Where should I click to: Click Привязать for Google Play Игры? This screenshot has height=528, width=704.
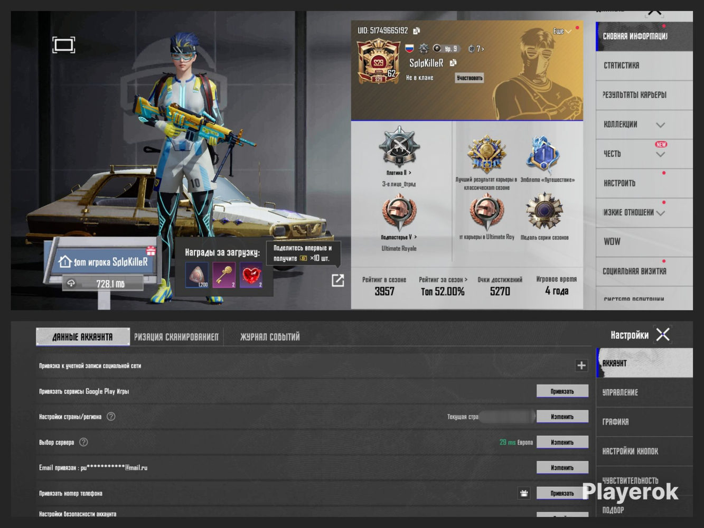(x=562, y=391)
